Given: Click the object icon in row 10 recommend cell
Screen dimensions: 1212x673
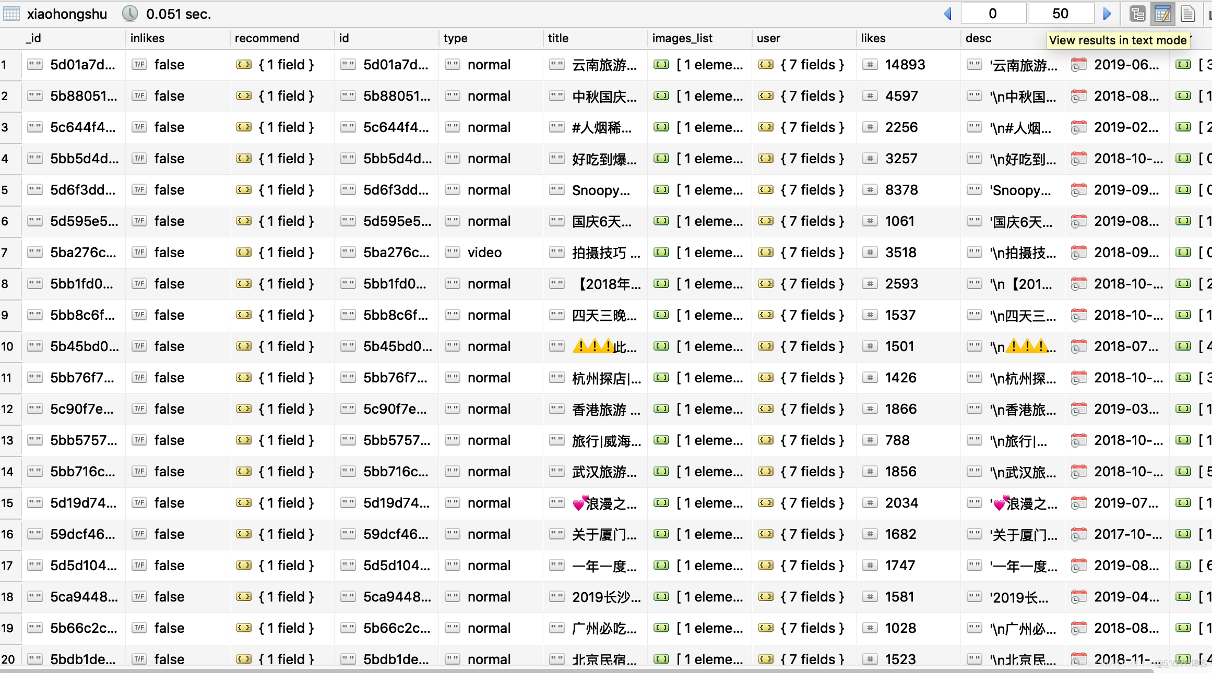Looking at the screenshot, I should click(x=244, y=346).
